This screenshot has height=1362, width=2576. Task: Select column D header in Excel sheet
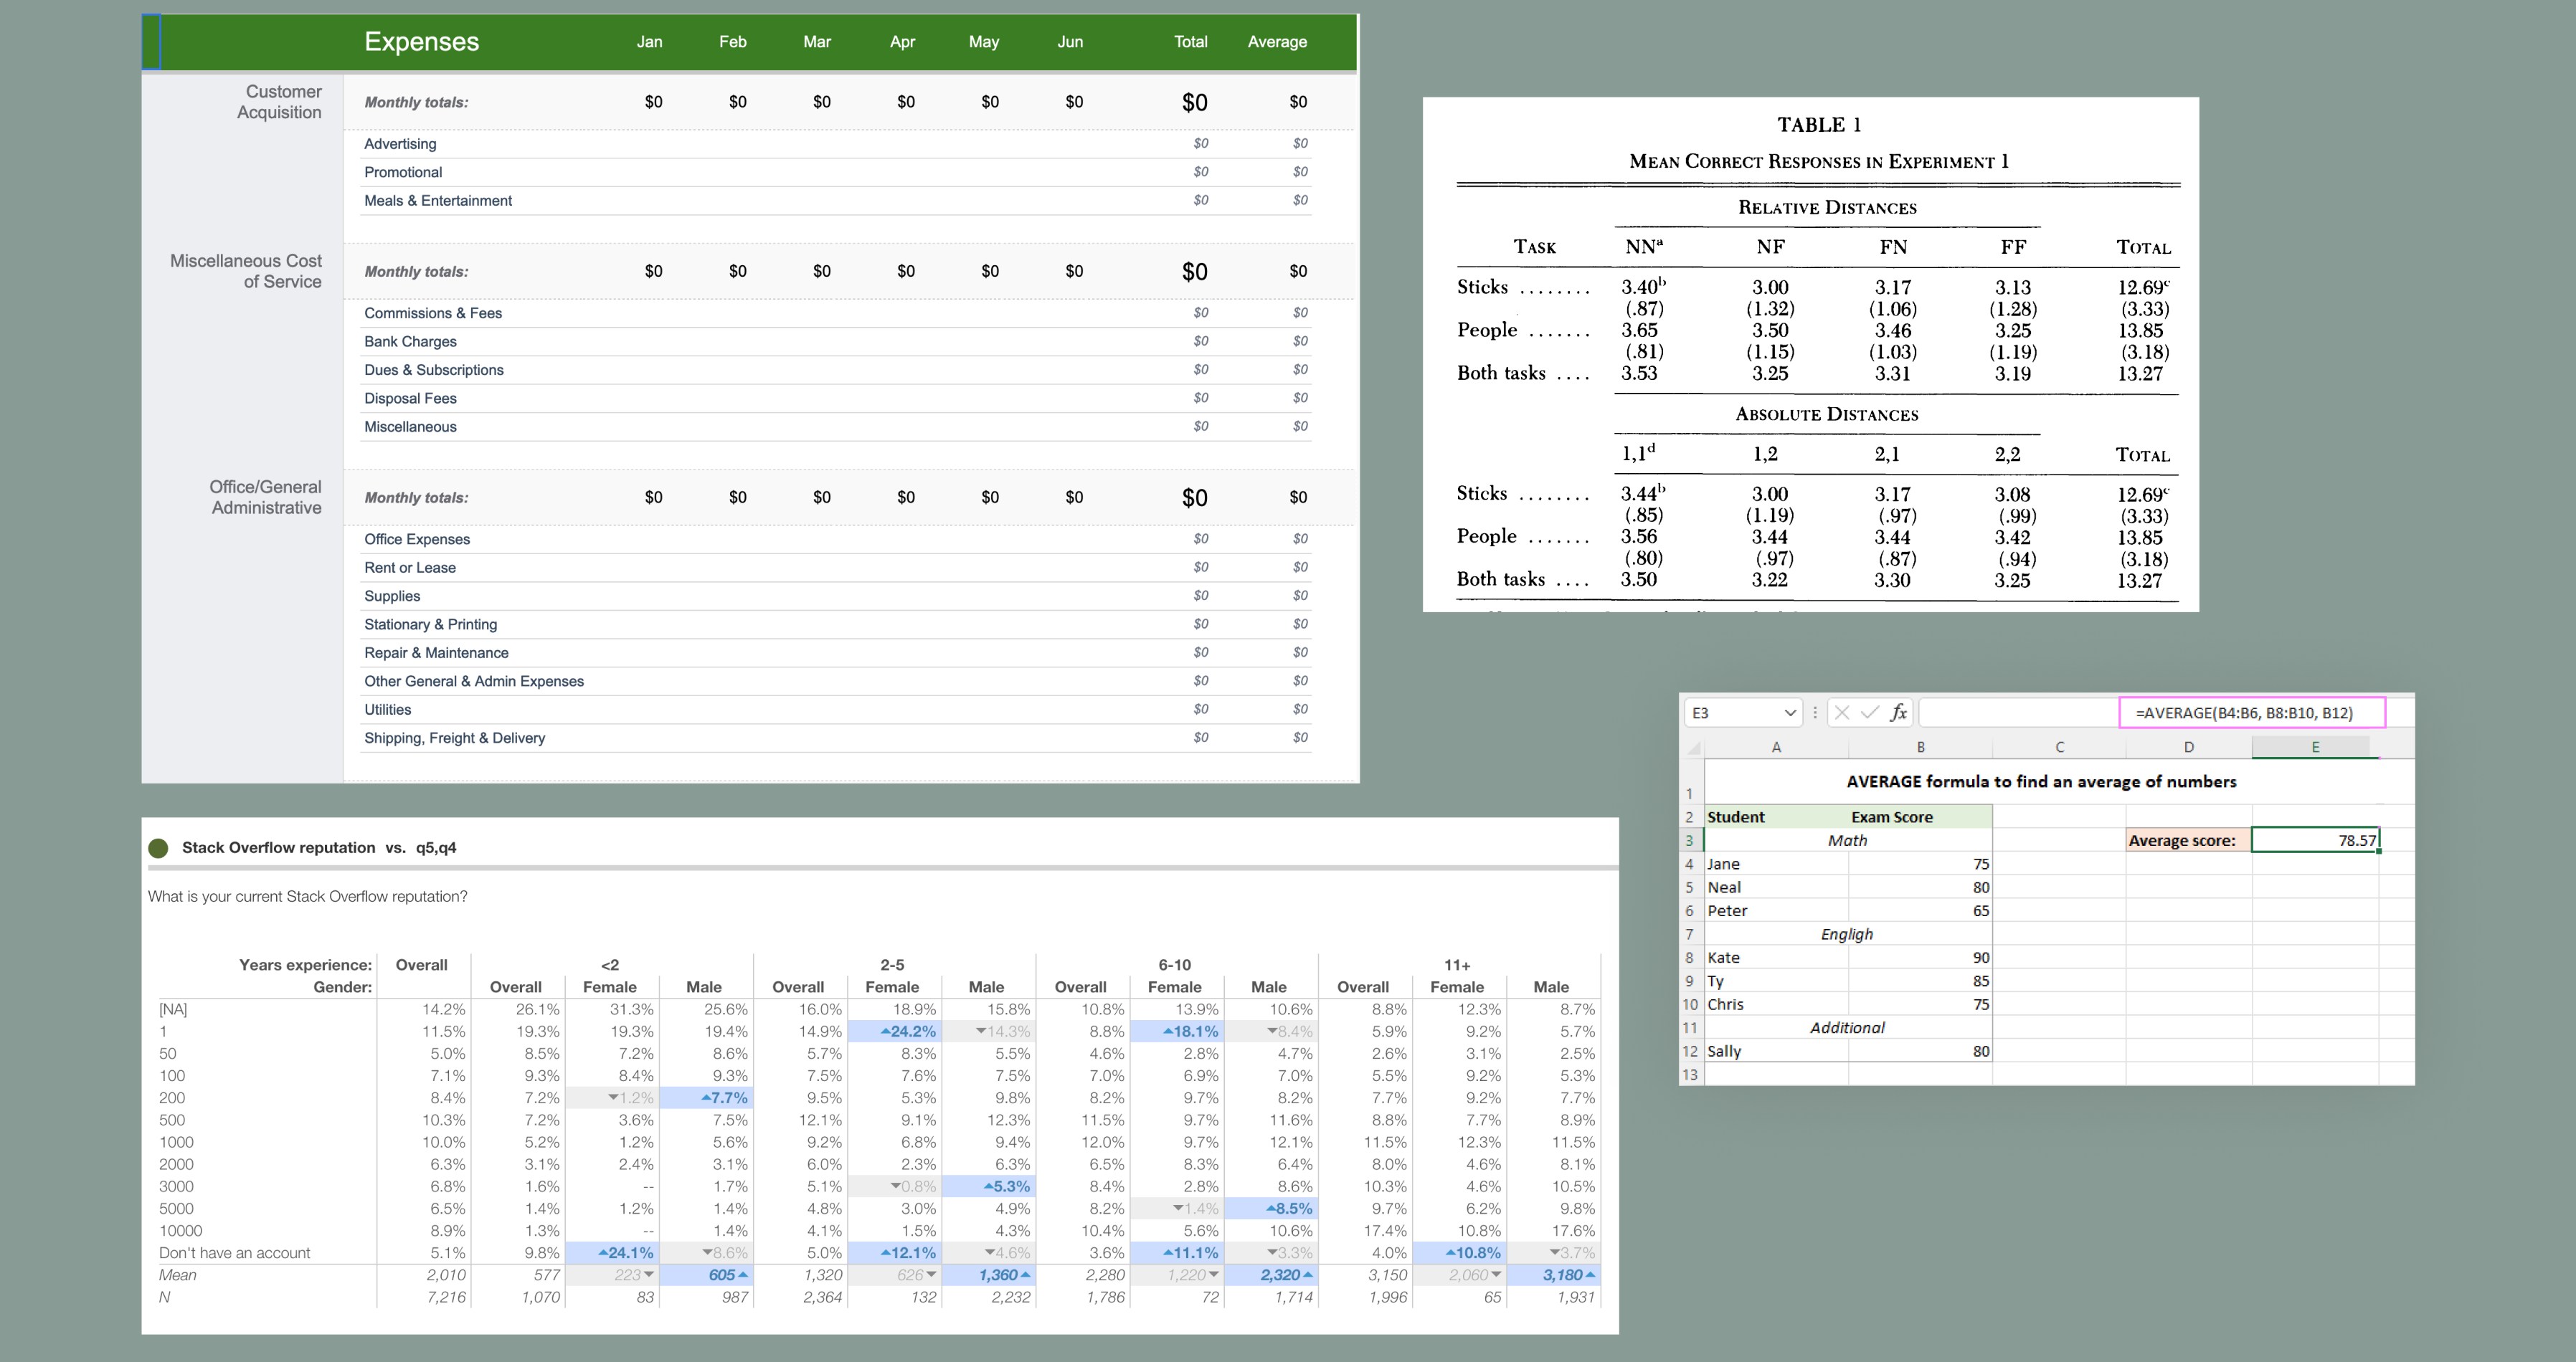point(2188,748)
